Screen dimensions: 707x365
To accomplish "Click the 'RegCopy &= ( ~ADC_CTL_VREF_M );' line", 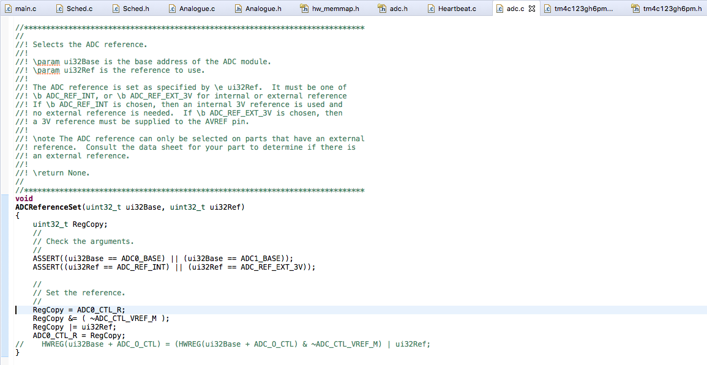I will coord(101,319).
